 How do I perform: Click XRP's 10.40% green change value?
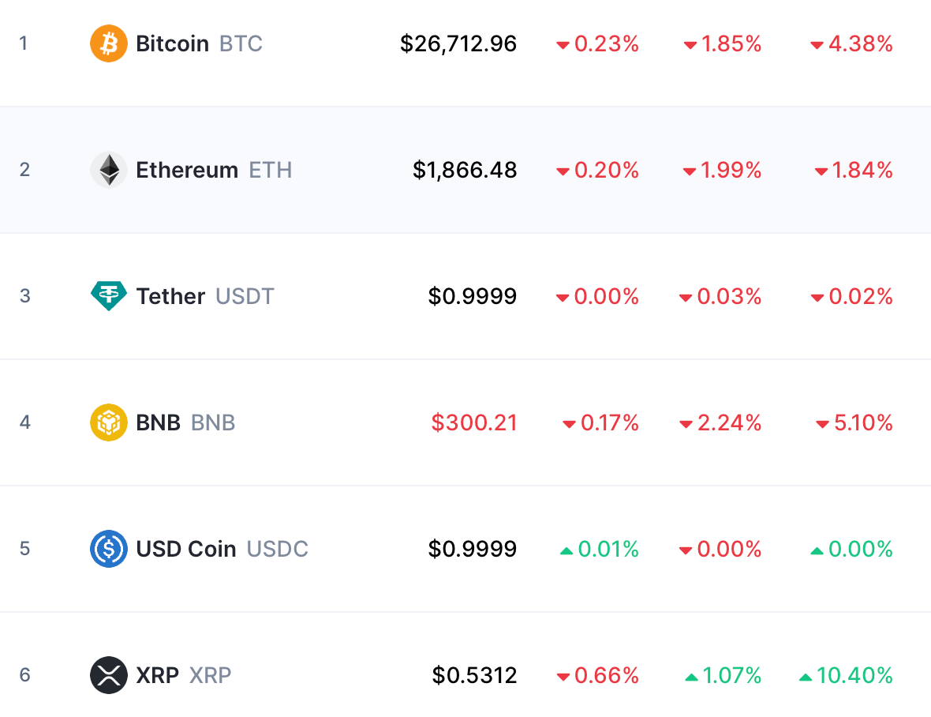click(854, 675)
